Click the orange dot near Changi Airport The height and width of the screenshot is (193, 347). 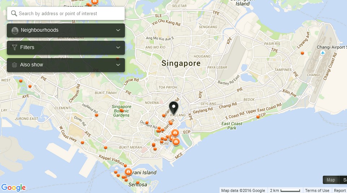pos(302,53)
